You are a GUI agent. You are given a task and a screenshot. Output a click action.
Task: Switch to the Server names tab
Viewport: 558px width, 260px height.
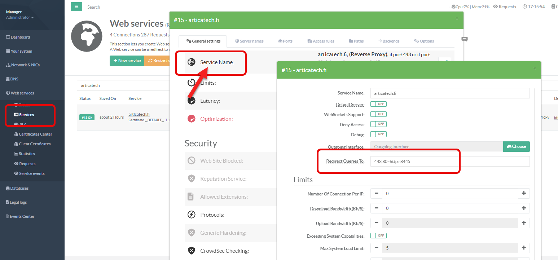pyautogui.click(x=249, y=41)
